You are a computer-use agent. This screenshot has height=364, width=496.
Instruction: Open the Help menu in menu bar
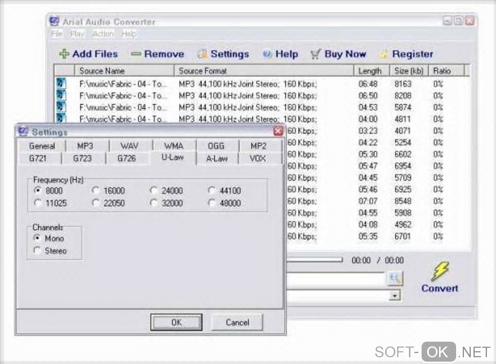point(129,34)
